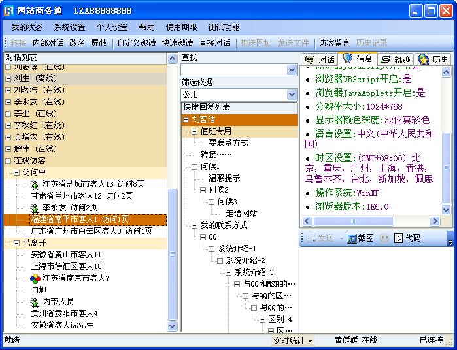Image resolution: width=457 pixels, height=350 pixels.
Task: Click info panel horizontal scroll right arrow
Action: pyautogui.click(x=435, y=221)
